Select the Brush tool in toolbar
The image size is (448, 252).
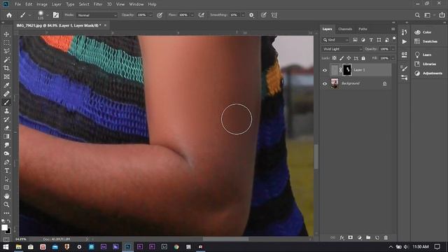[x=6, y=102]
